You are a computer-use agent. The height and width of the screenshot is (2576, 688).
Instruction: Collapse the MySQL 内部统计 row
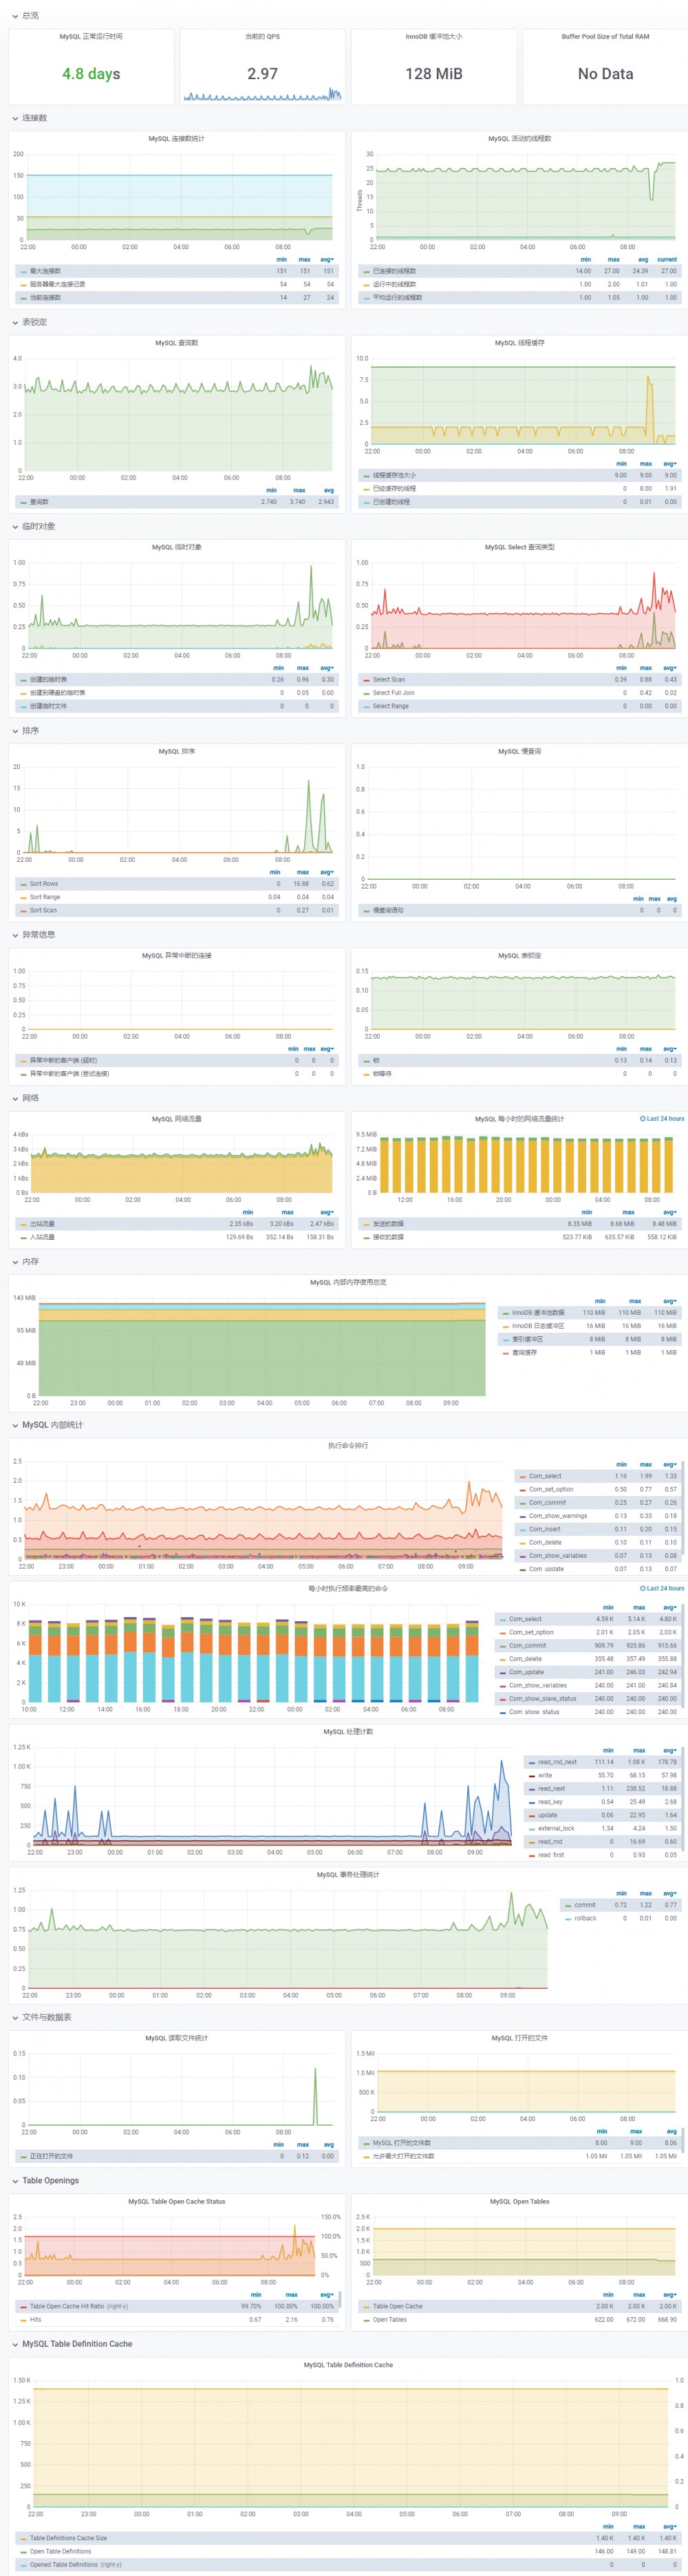(48, 1425)
